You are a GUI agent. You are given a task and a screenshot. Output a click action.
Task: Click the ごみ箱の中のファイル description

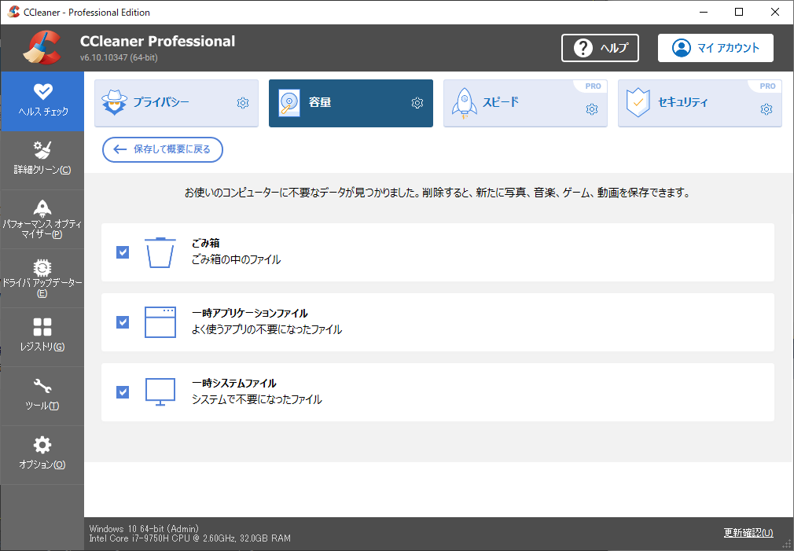[236, 260]
